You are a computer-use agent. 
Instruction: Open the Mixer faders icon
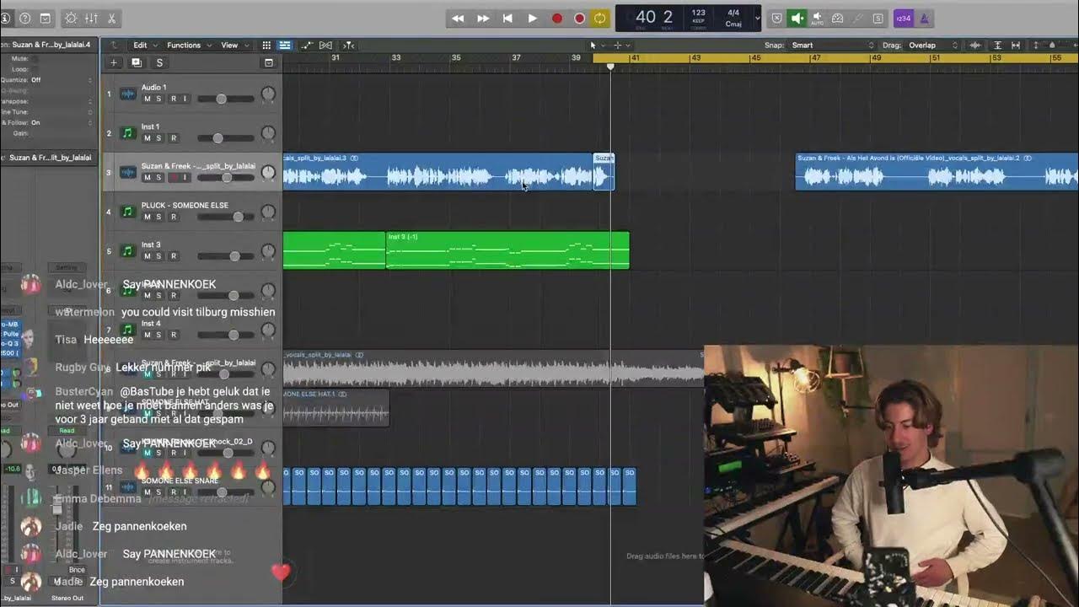point(91,18)
